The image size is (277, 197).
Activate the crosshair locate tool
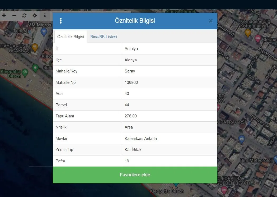[x=35, y=16]
